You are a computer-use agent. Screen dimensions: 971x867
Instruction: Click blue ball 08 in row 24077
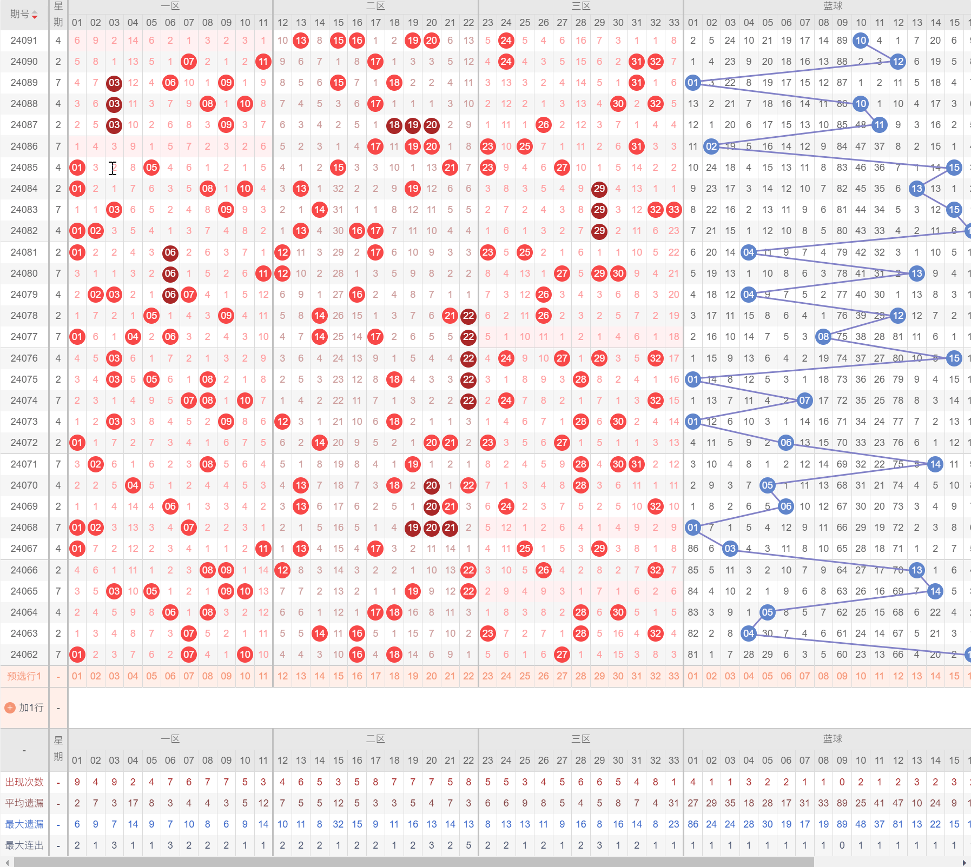tap(823, 337)
